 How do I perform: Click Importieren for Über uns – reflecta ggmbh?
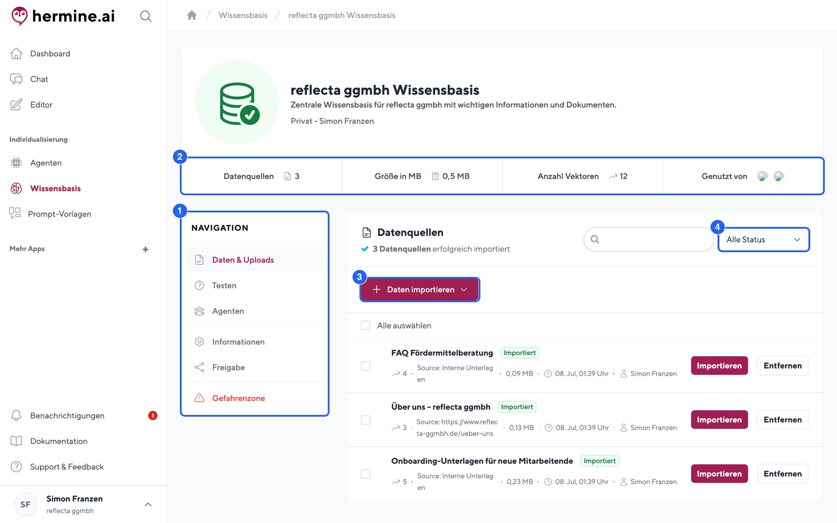click(719, 419)
